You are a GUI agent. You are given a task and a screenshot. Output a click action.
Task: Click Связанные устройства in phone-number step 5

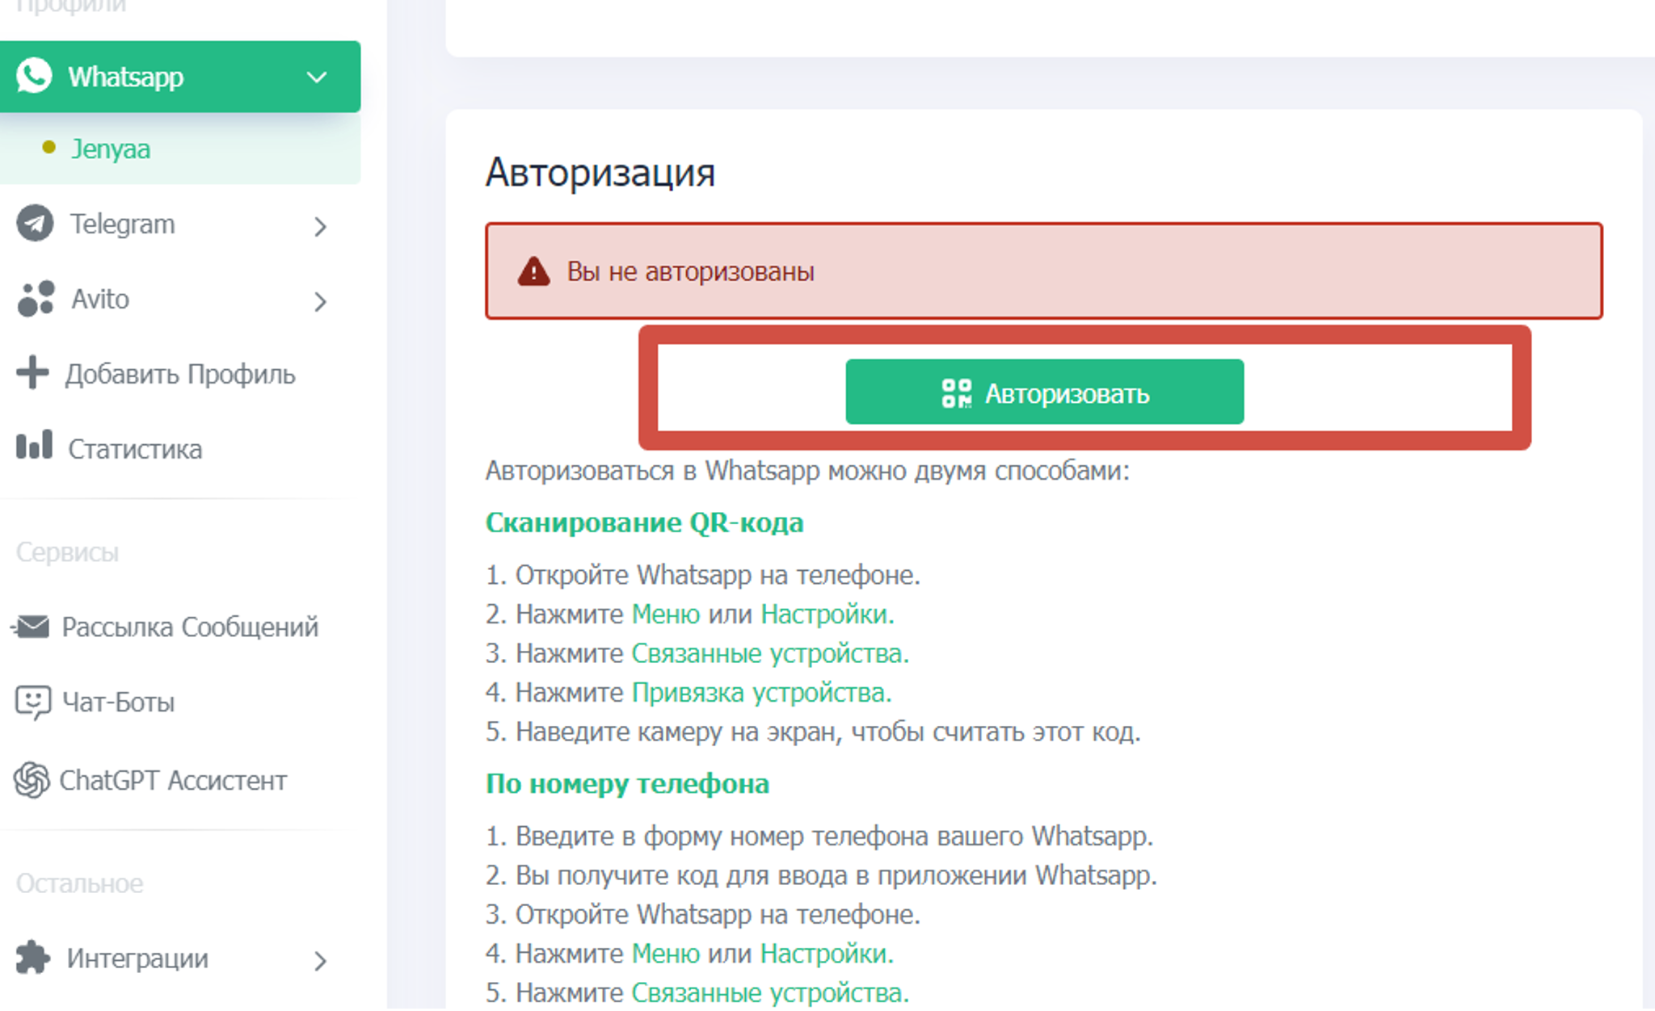coord(770,992)
